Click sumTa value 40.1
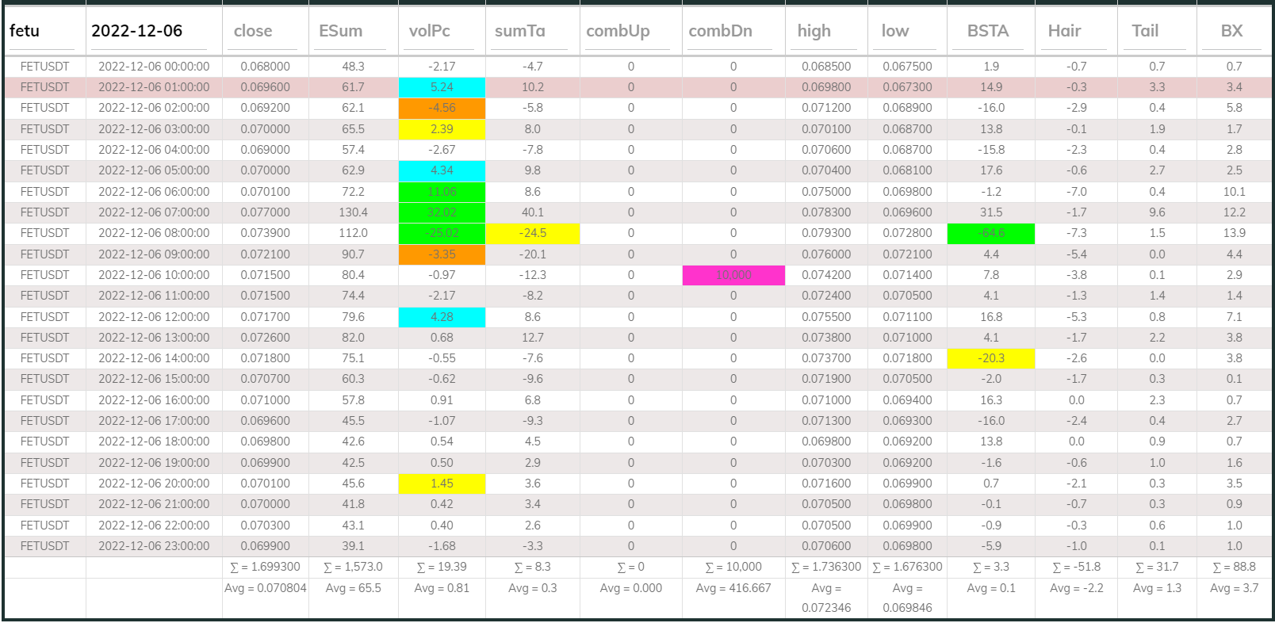 [x=533, y=212]
